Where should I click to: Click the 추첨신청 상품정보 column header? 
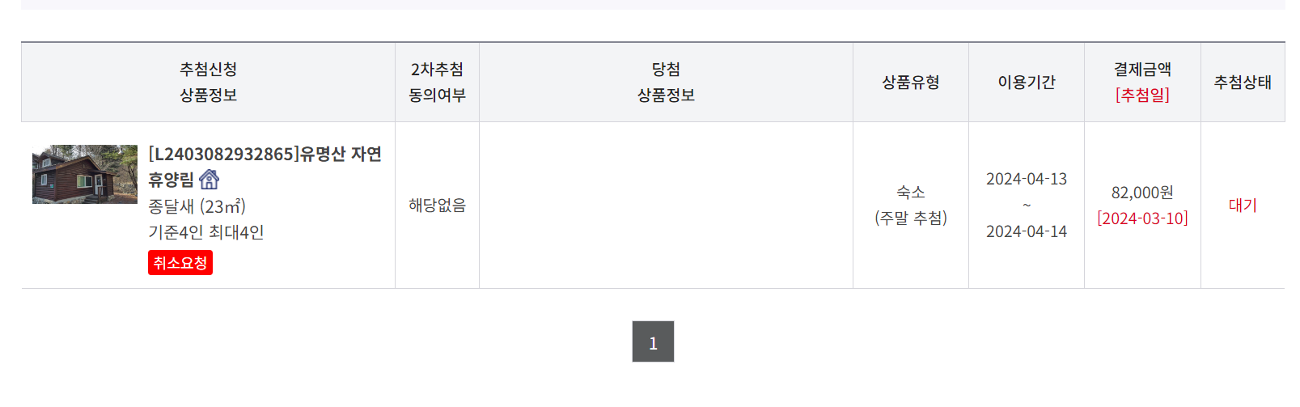pyautogui.click(x=208, y=82)
